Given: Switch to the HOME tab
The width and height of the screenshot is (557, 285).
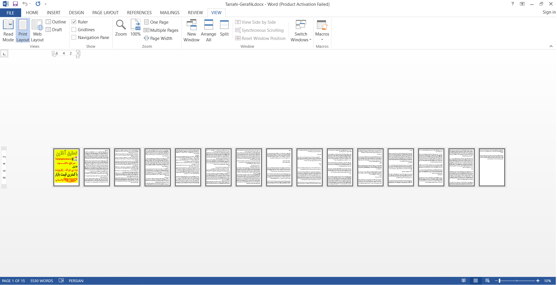Looking at the screenshot, I should pos(32,13).
